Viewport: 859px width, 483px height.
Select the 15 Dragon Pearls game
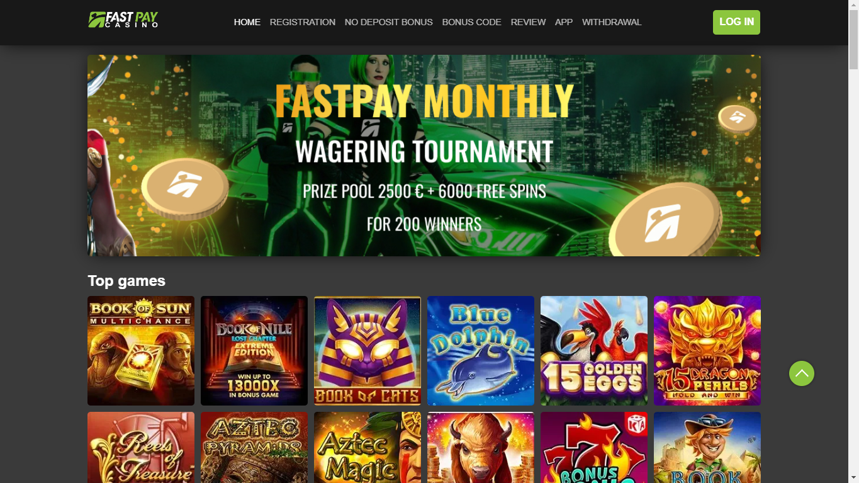(707, 351)
